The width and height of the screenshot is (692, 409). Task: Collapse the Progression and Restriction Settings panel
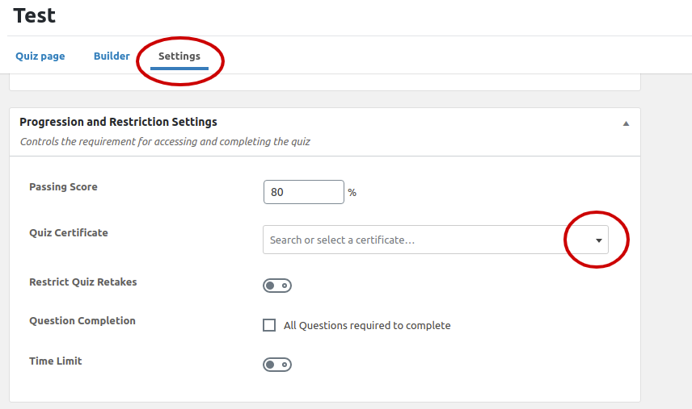[626, 123]
